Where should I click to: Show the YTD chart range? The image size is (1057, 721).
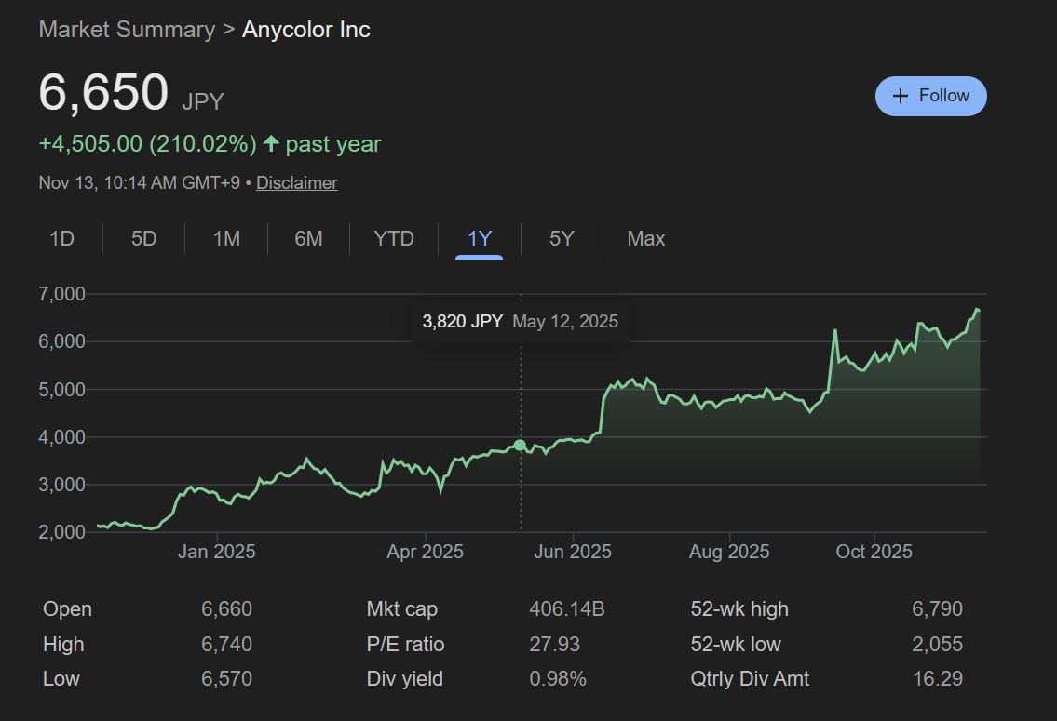pyautogui.click(x=393, y=239)
